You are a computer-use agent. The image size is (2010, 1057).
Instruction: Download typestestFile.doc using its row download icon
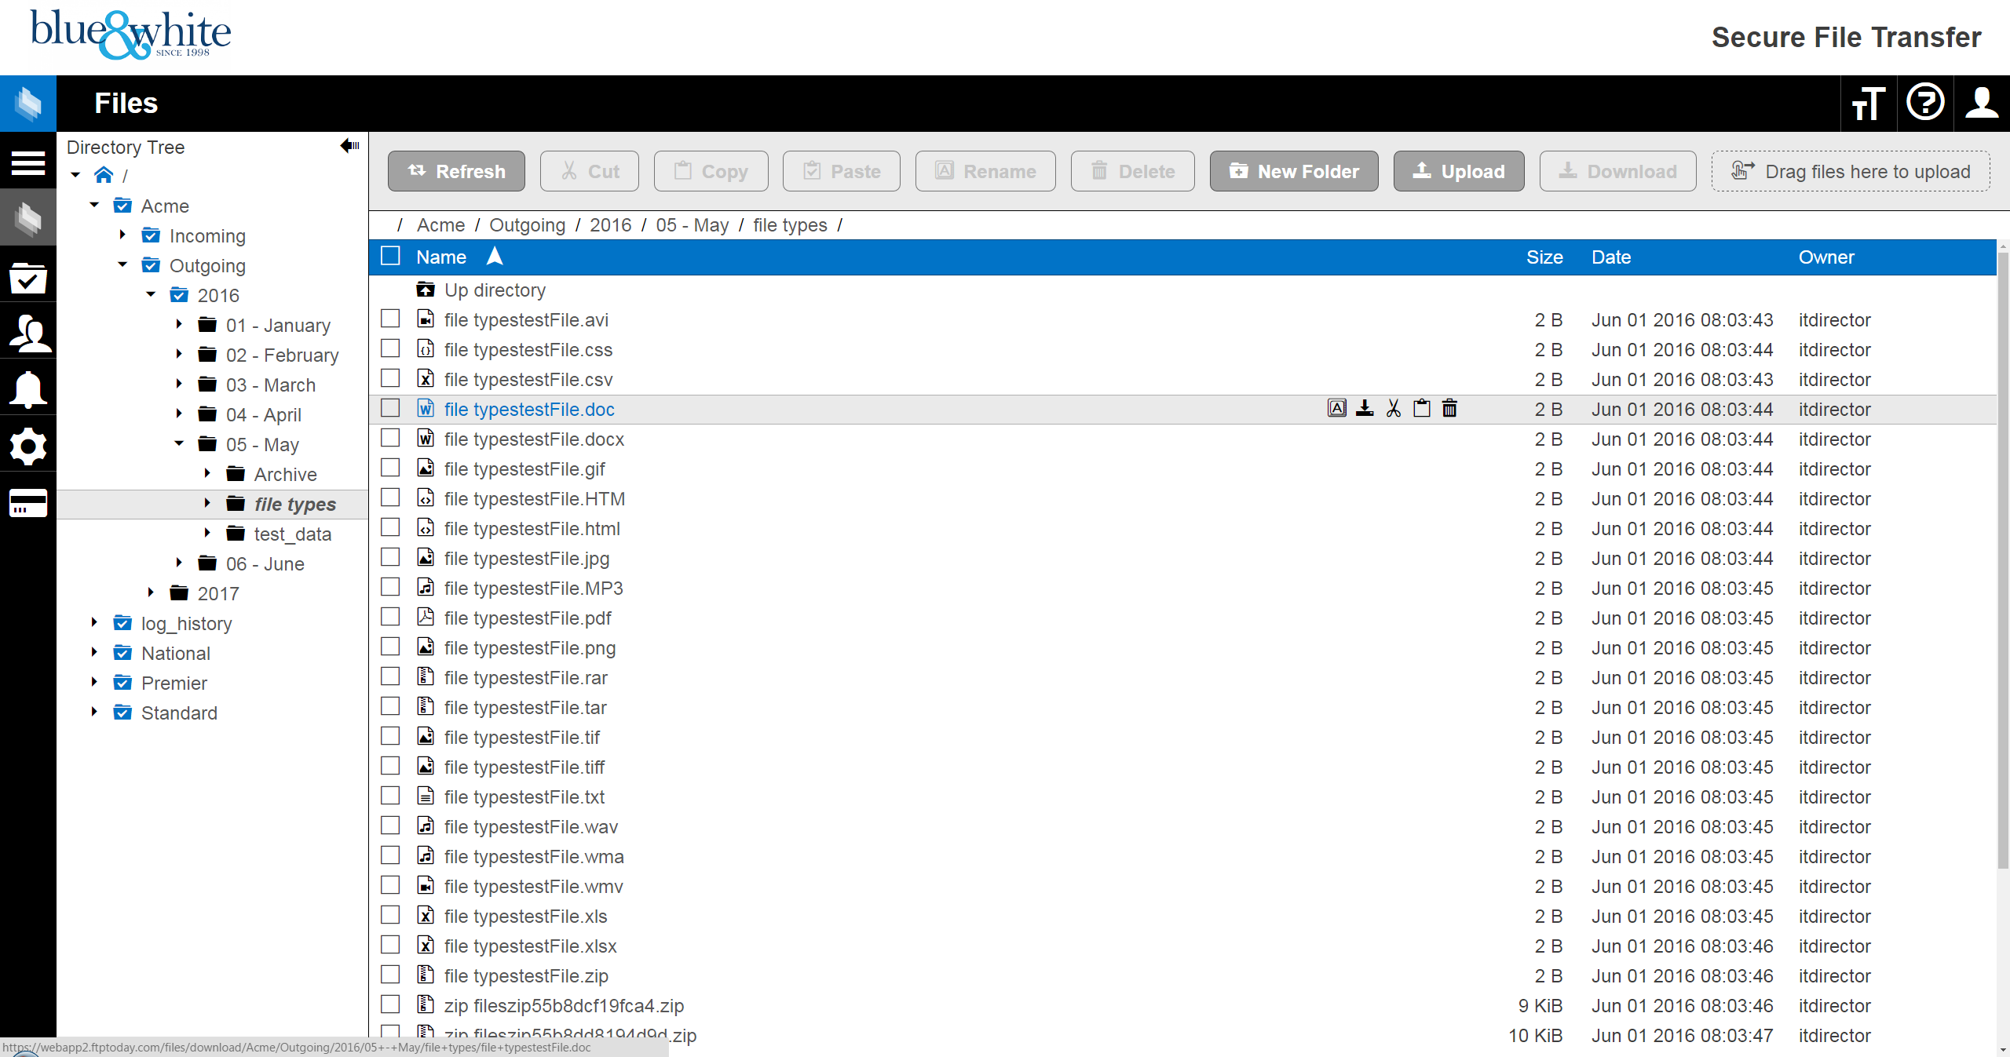1365,408
